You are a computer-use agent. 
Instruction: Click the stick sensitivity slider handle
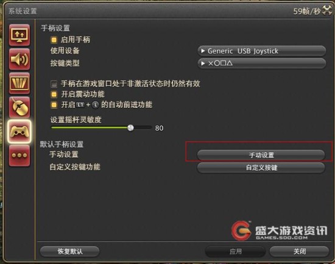coord(130,127)
